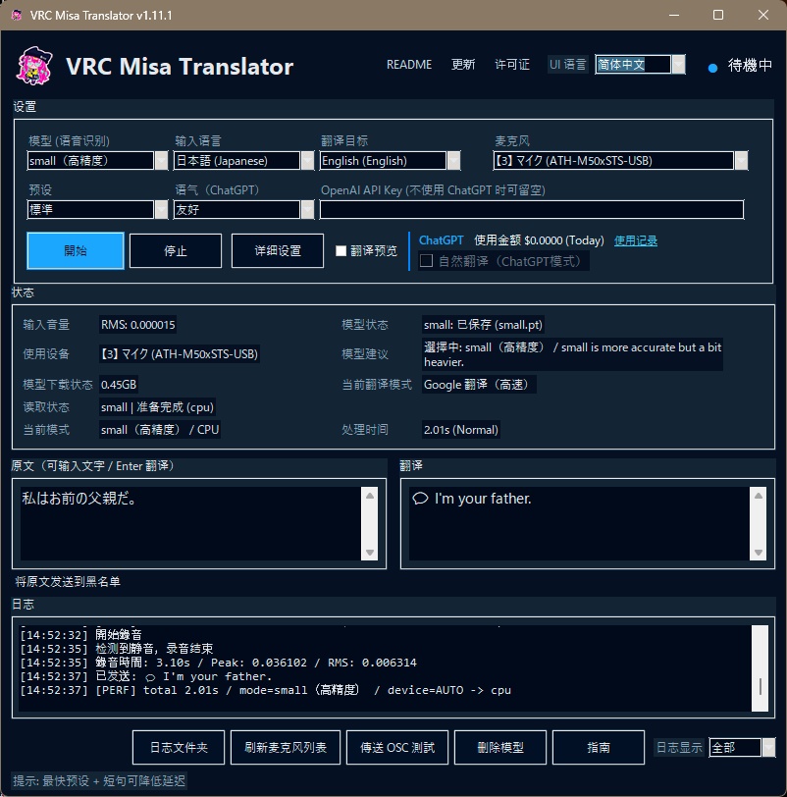Open the 使用记录 link
This screenshot has width=787, height=797.
pyautogui.click(x=635, y=240)
